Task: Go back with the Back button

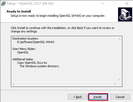Action: (77, 97)
